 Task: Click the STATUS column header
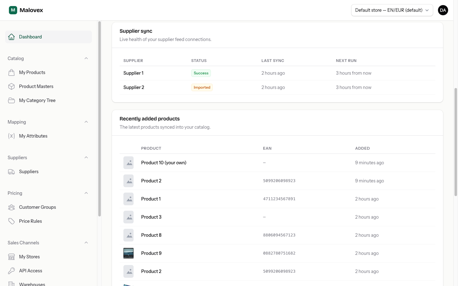point(199,61)
